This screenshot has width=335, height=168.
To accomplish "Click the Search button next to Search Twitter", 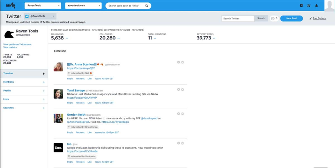I will (x=261, y=18).
